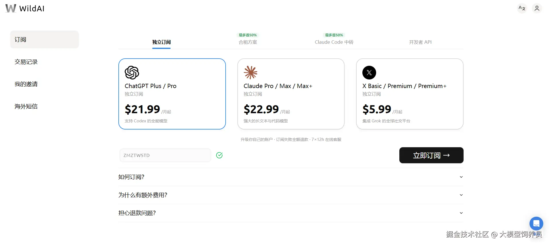This screenshot has width=549, height=245.
Task: Open the user account profile icon
Action: pos(537,8)
